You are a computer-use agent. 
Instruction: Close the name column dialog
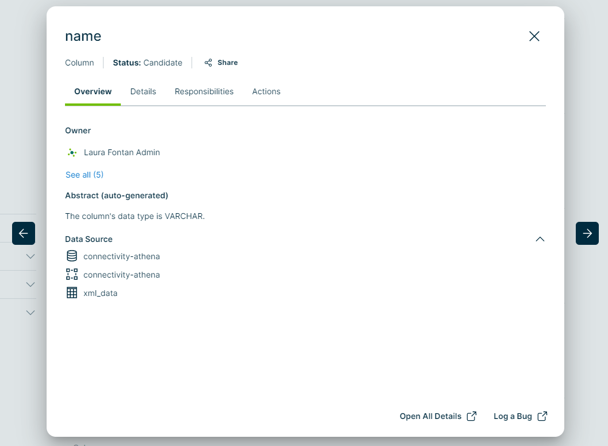point(534,36)
